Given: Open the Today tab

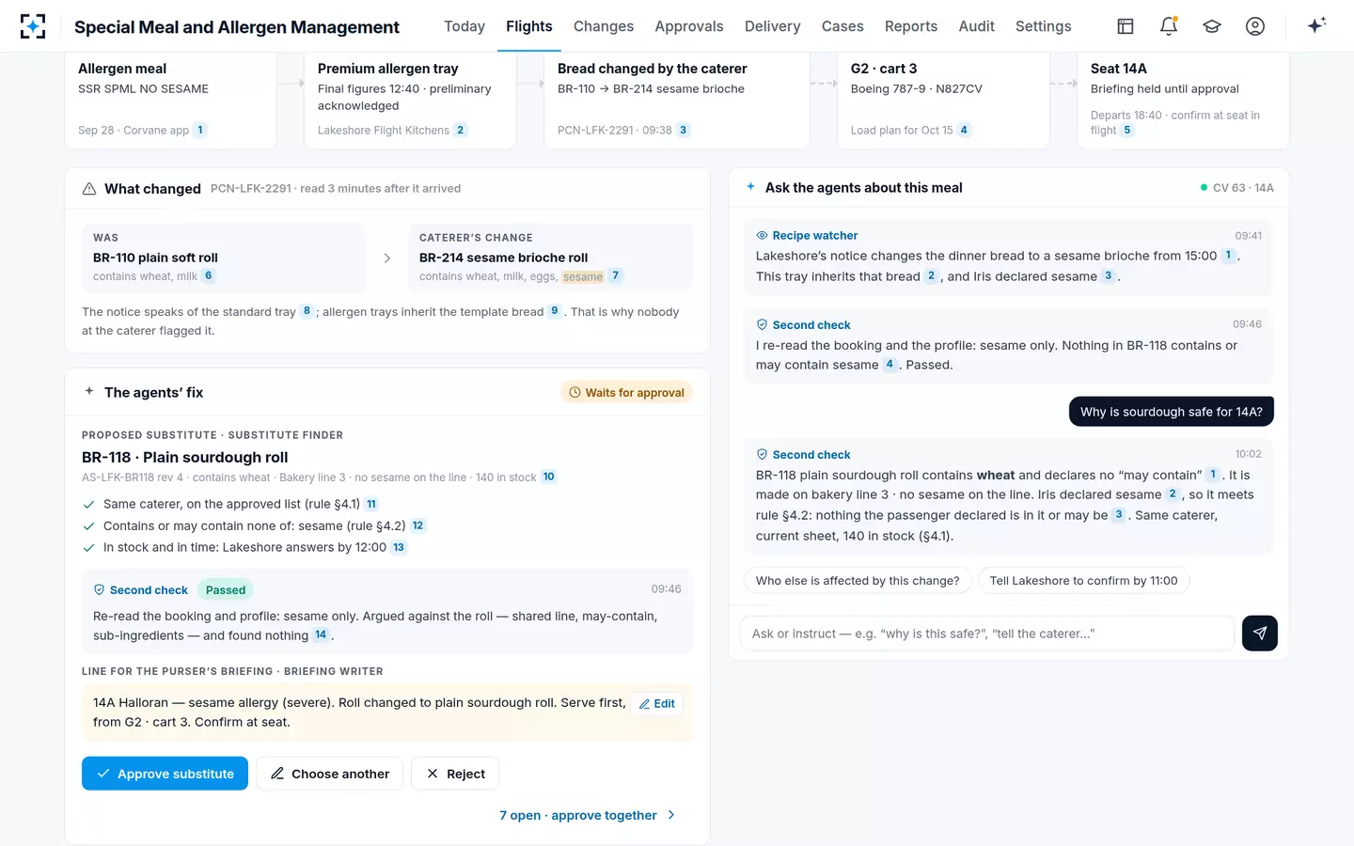Looking at the screenshot, I should [x=464, y=26].
